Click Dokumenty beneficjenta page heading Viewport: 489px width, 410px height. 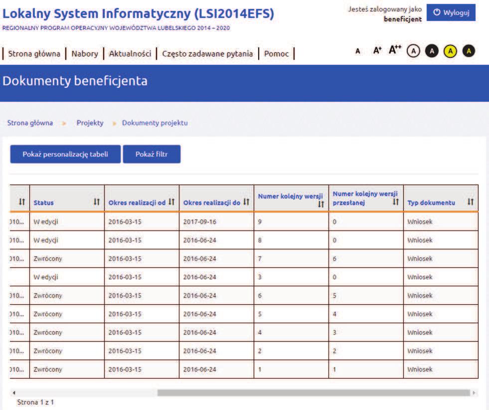coord(75,81)
